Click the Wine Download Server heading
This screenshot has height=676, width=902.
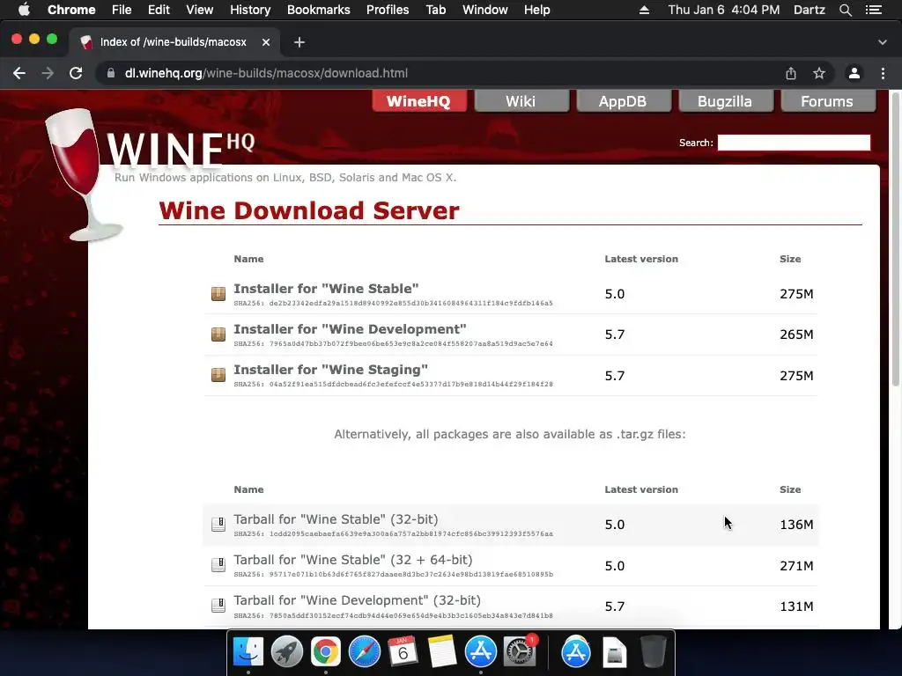309,210
